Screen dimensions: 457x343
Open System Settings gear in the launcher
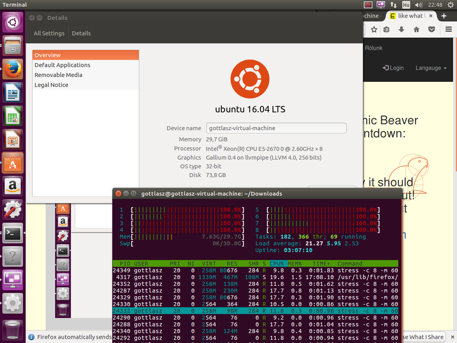tap(13, 303)
